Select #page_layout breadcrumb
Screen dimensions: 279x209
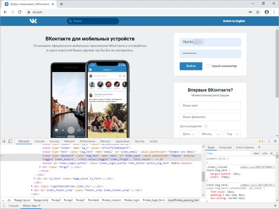pyautogui.click(x=22, y=200)
